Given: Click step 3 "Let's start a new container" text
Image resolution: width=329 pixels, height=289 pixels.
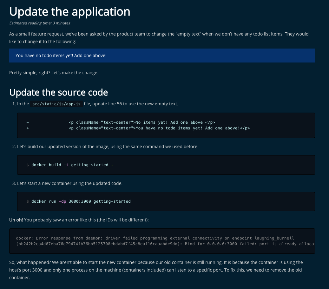Looking at the screenshot, I should coord(70,183).
